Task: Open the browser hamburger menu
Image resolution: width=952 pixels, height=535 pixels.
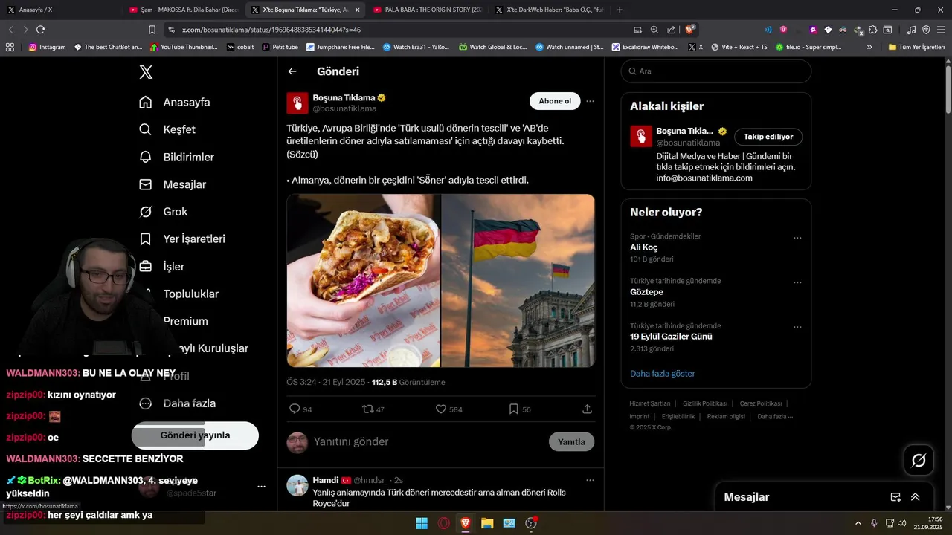Action: coord(940,30)
